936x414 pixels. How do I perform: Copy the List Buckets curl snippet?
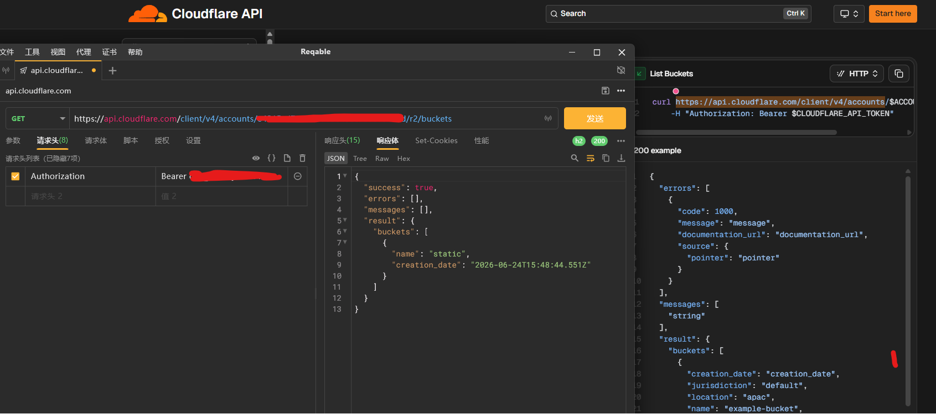[899, 74]
